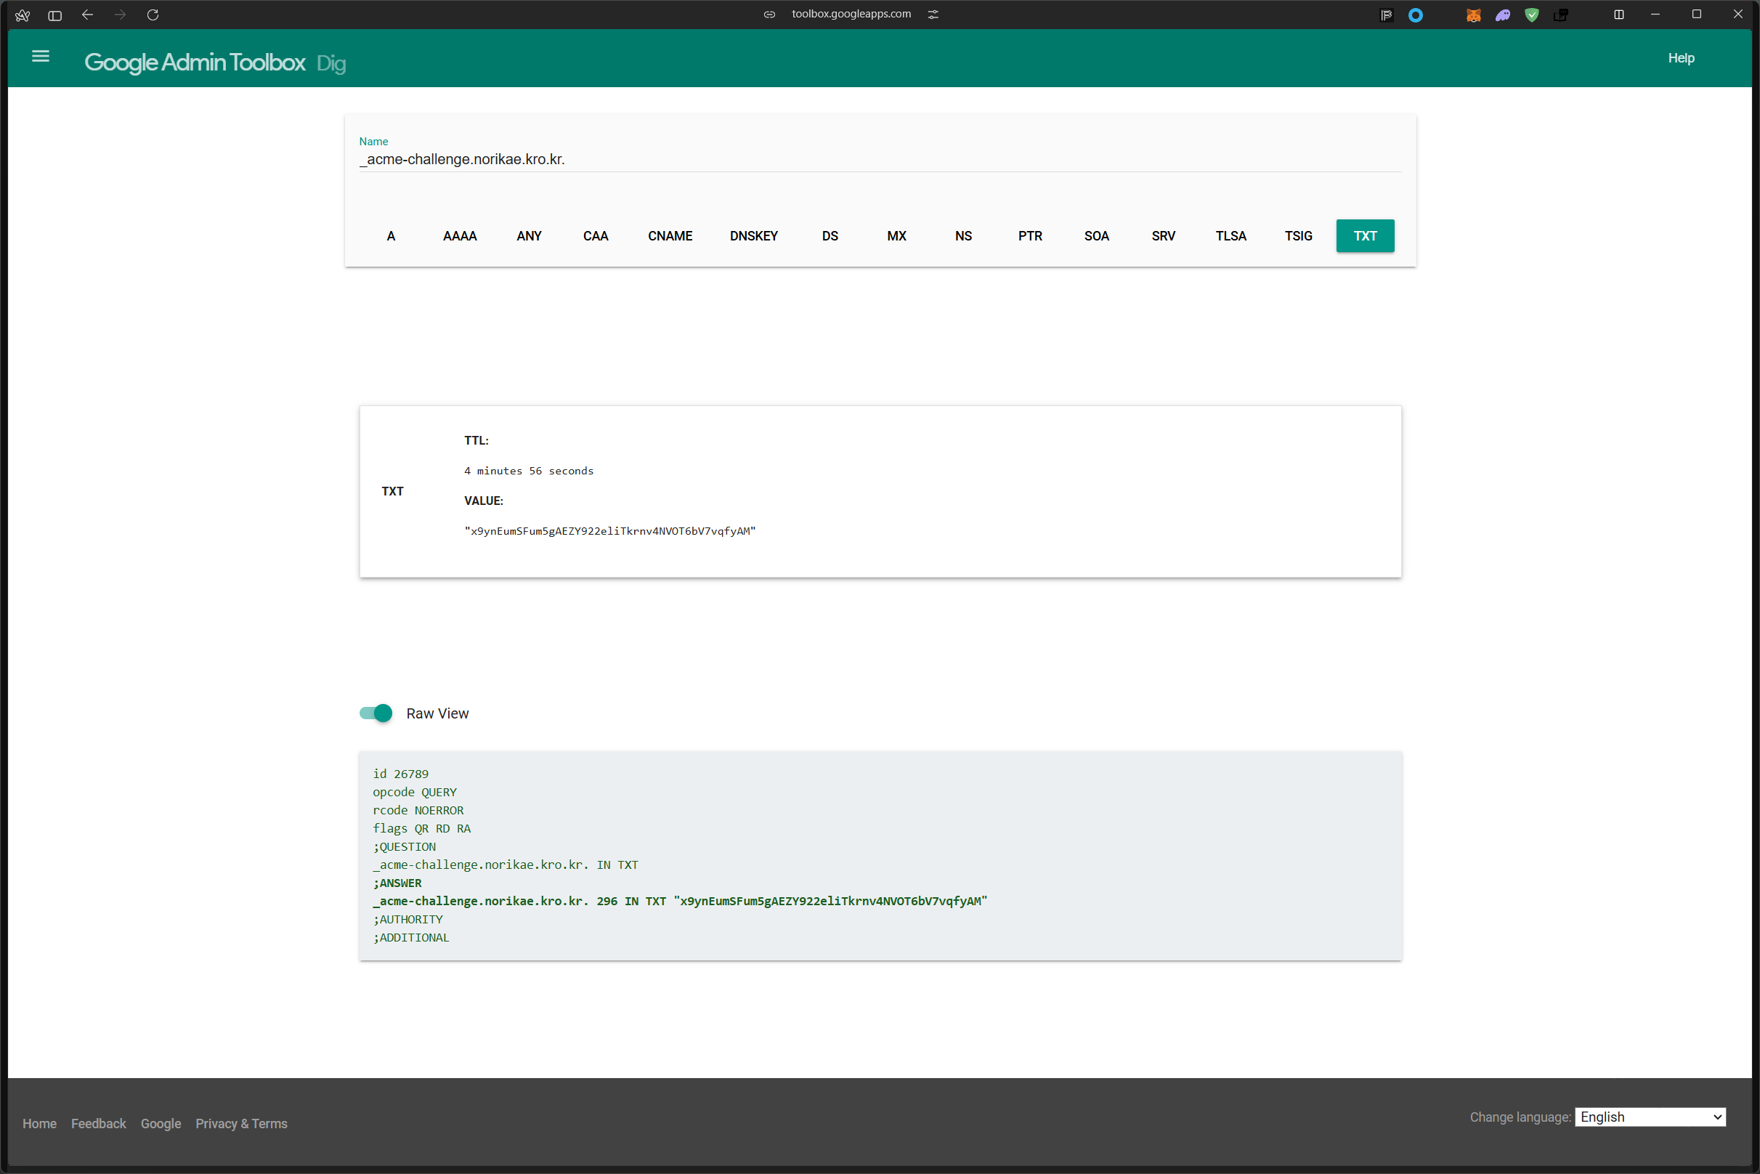This screenshot has height=1174, width=1760.
Task: Open the MetaMask fox extension
Action: tap(1473, 15)
